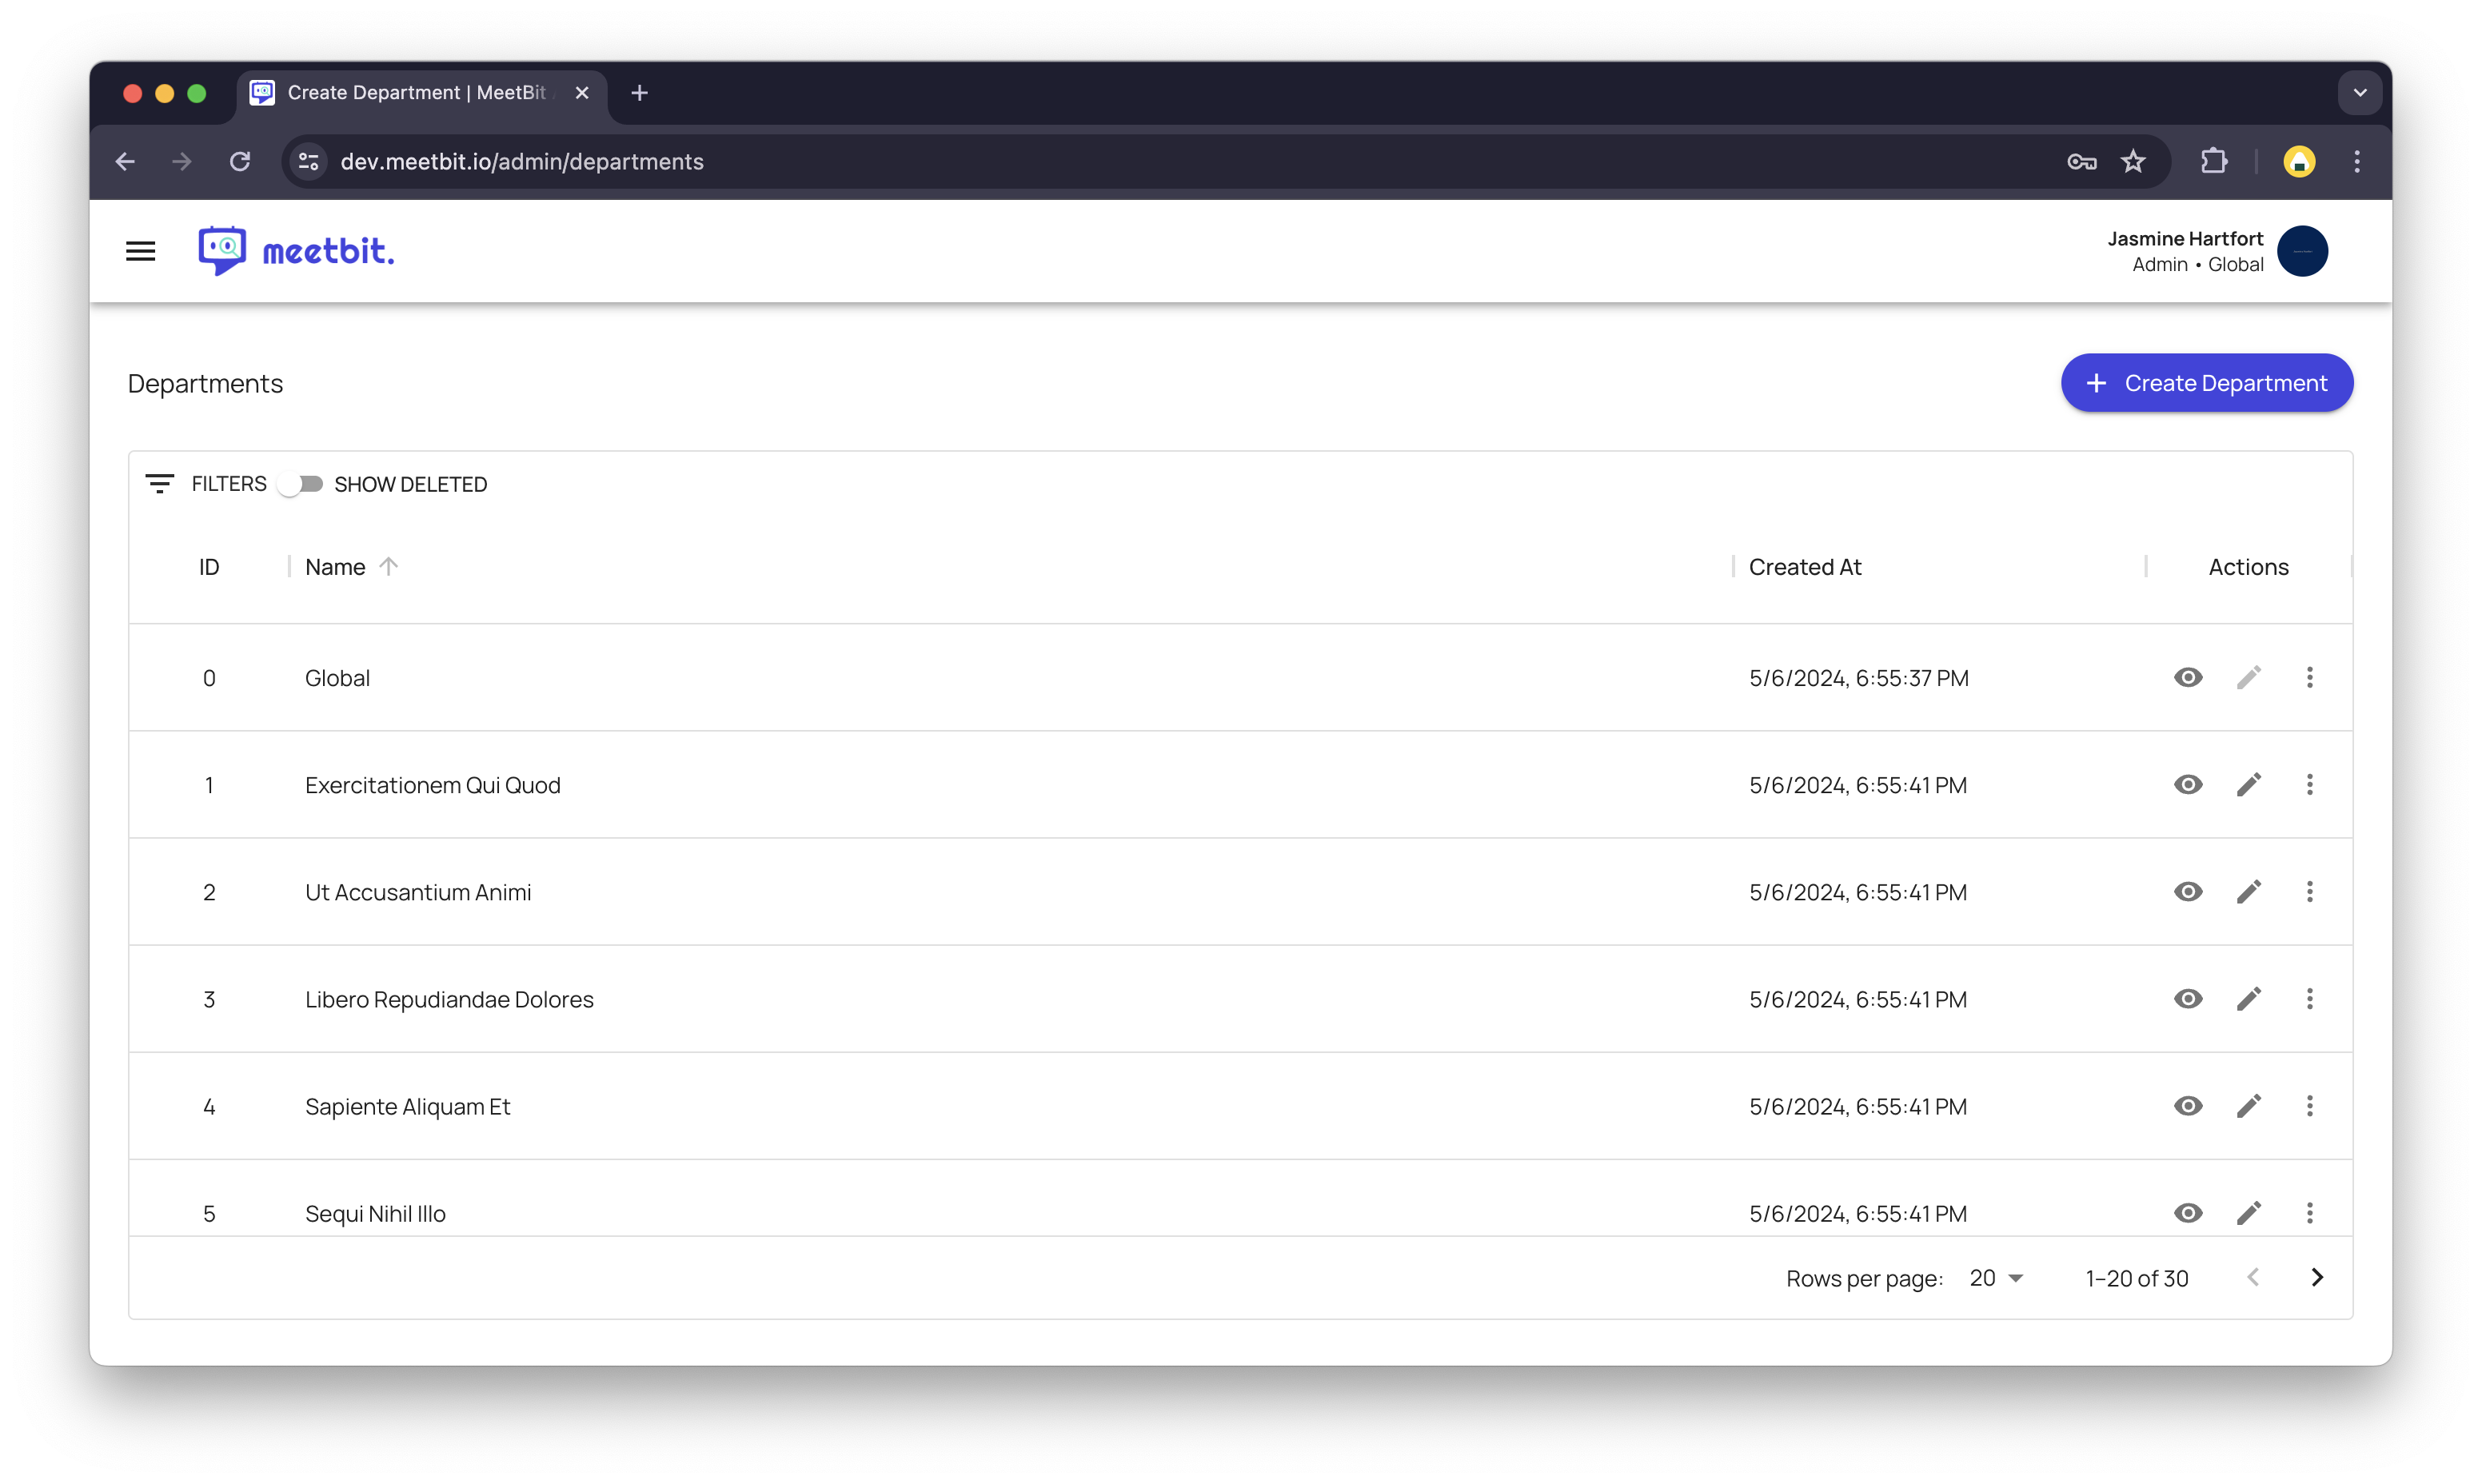Click the browser address bar URL
The image size is (2482, 1484).
(522, 162)
